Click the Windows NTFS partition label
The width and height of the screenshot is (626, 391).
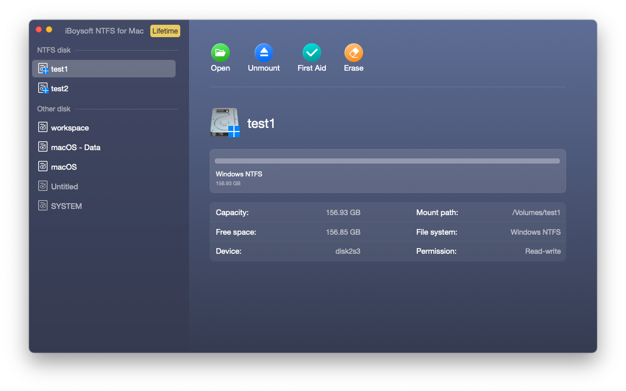(x=239, y=174)
